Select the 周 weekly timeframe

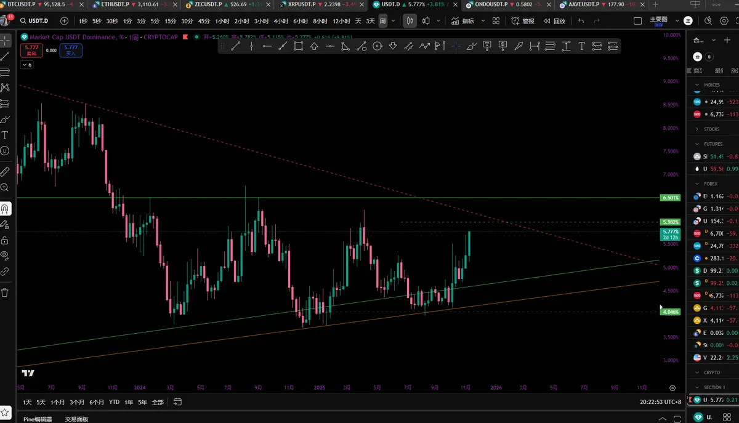[382, 20]
